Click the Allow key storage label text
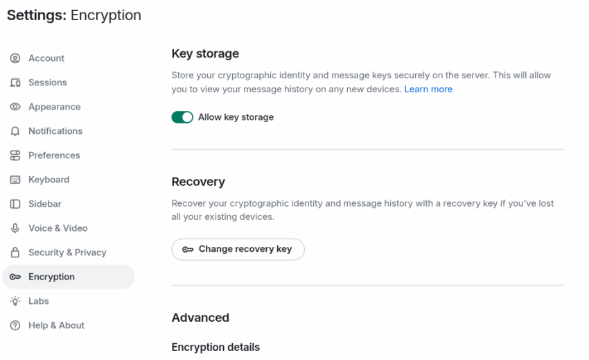 [236, 117]
